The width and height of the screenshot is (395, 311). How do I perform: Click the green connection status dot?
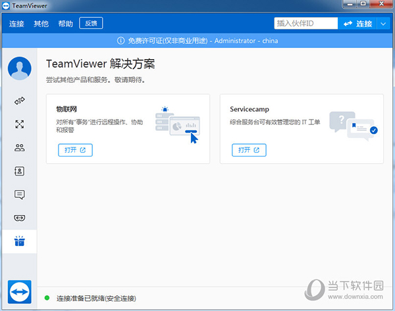[47, 298]
